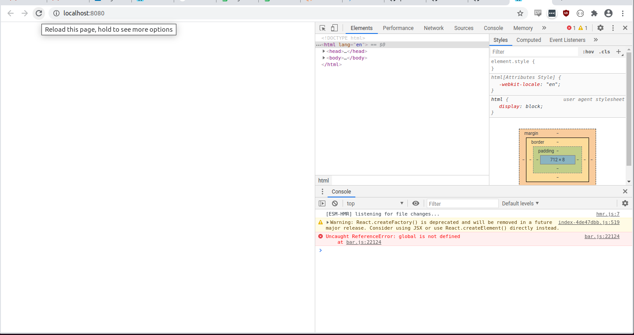Create live expression with the eye icon
Screen dimensions: 634x335
click(x=415, y=203)
